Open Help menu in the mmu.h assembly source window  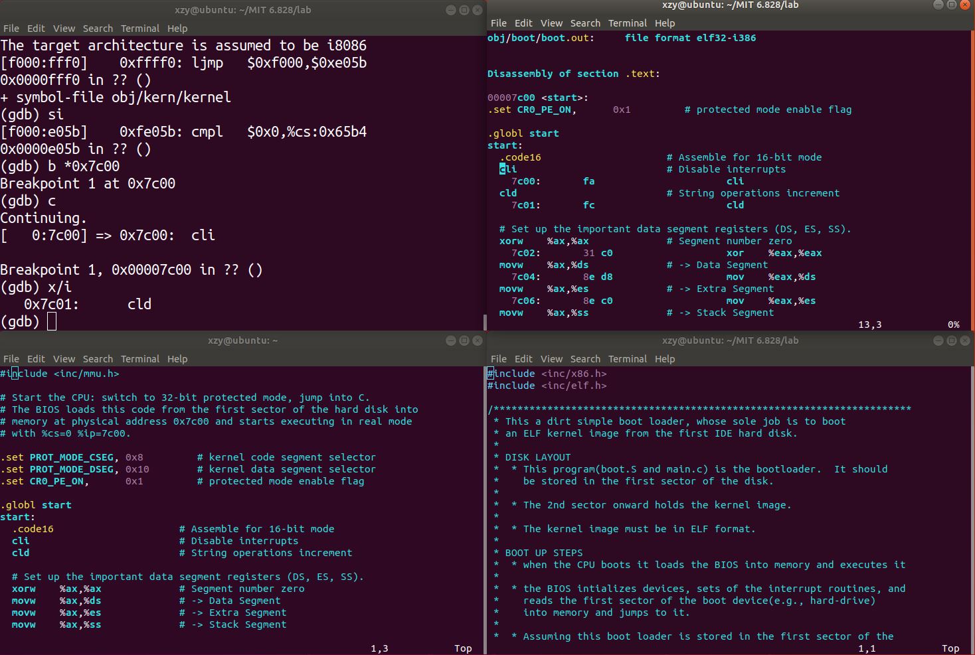[x=177, y=359]
